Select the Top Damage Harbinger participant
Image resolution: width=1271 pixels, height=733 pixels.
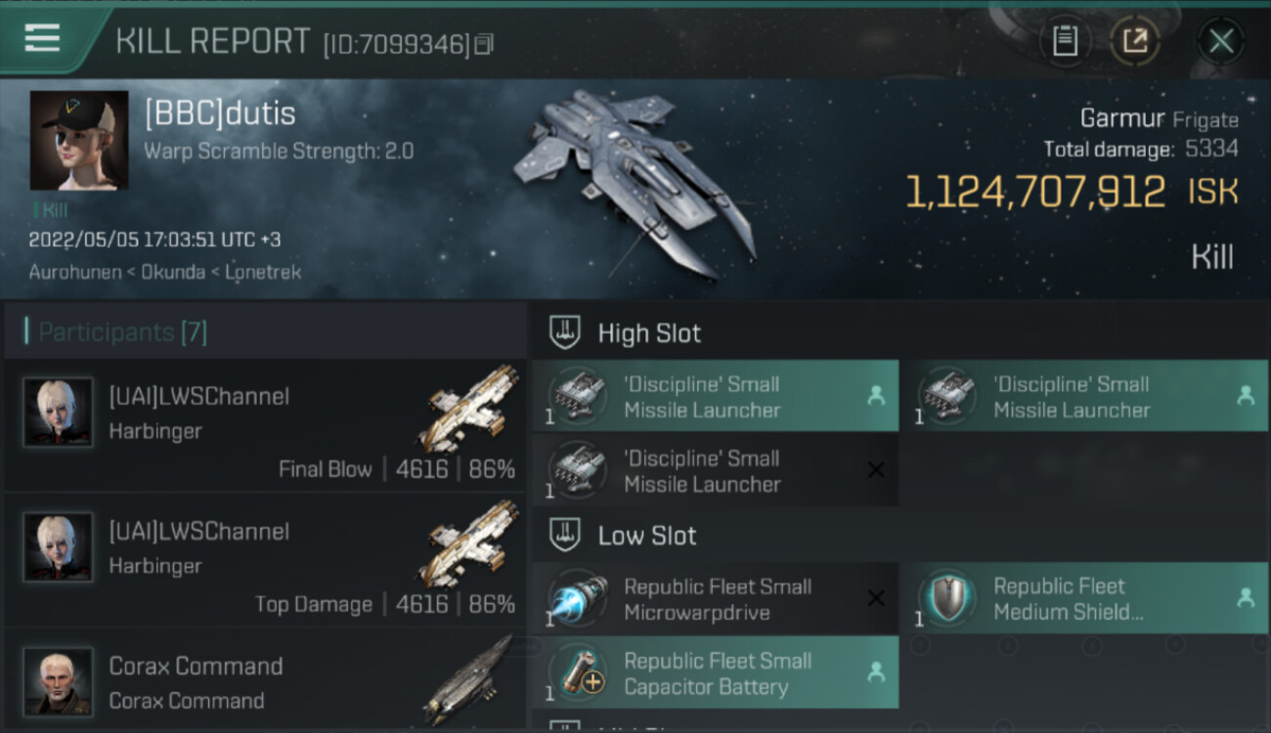tap(265, 560)
